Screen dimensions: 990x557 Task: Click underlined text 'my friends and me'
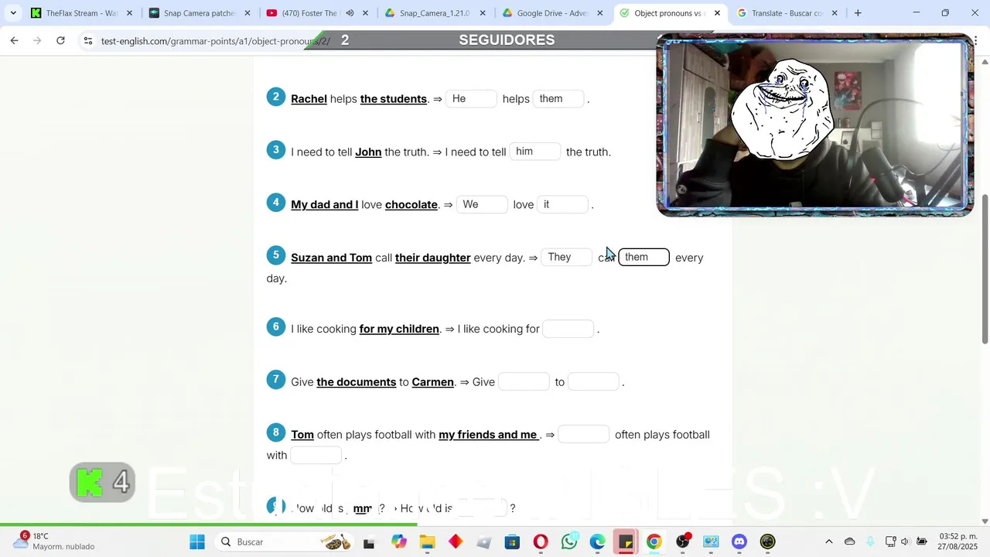[x=488, y=435]
